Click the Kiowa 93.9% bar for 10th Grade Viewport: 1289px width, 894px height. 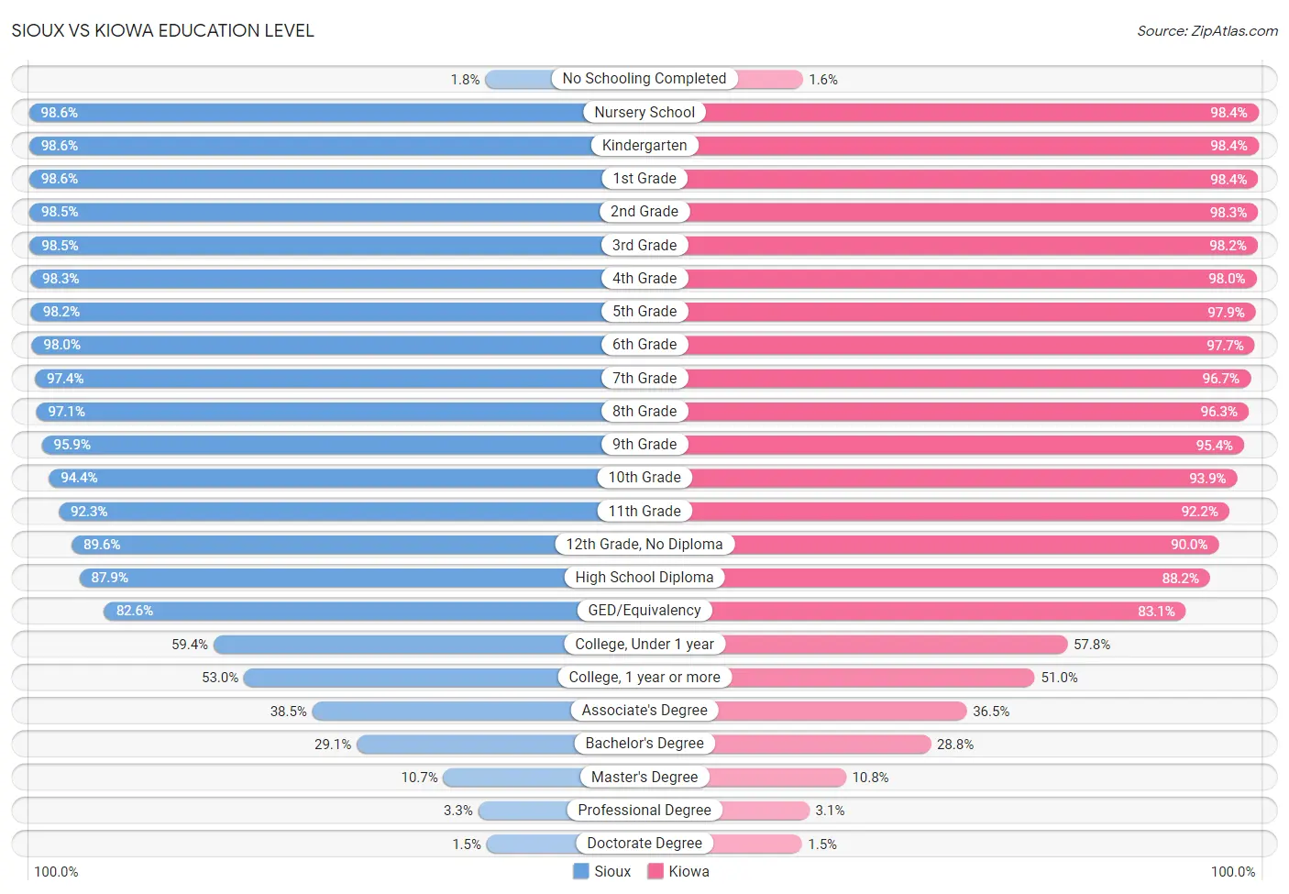coord(942,478)
